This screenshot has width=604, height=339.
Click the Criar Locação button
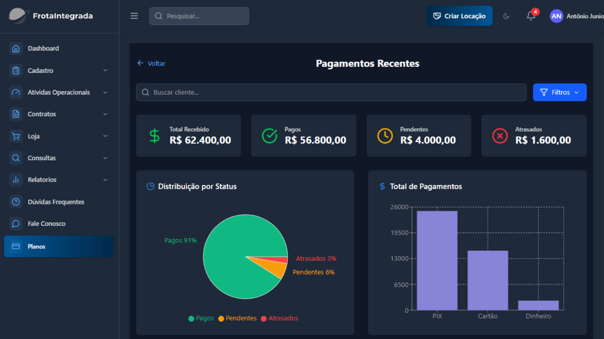click(x=459, y=16)
